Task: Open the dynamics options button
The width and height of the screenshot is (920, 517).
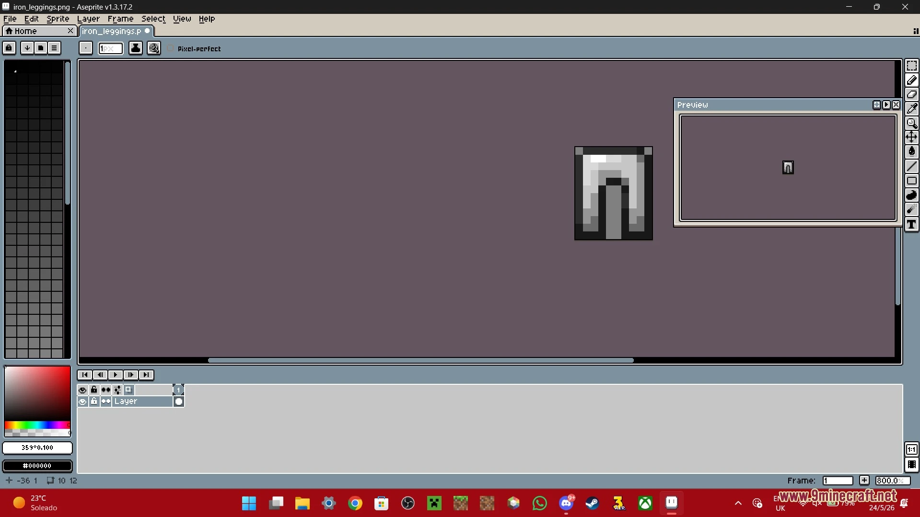Action: click(154, 48)
